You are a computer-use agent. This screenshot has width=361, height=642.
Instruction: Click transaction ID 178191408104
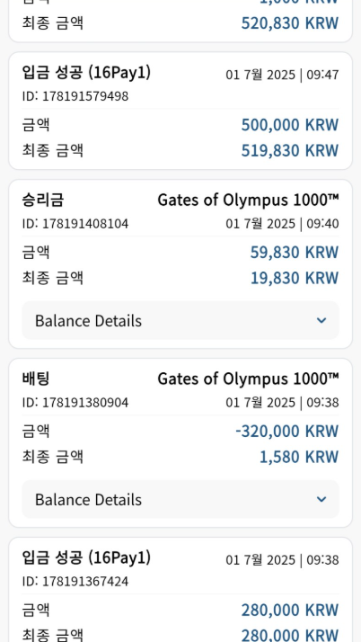(75, 224)
